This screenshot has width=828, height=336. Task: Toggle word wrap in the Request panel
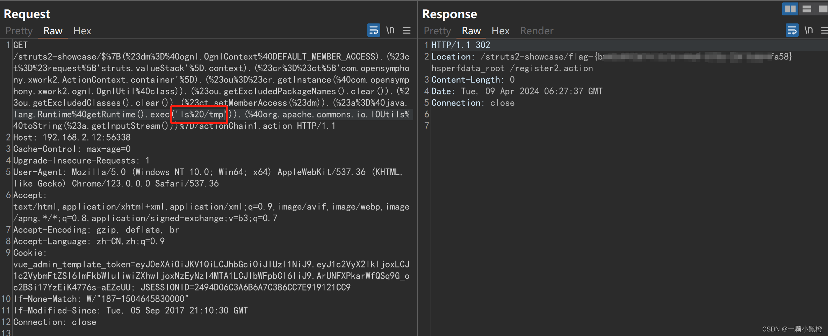point(373,30)
